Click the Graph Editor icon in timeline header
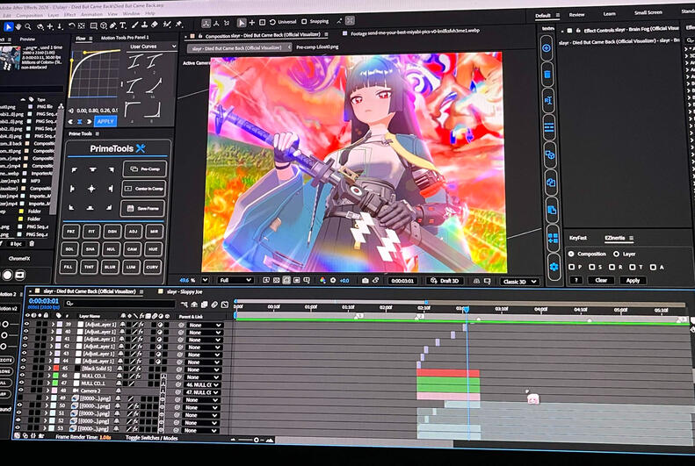Viewport: 695px width, 466px height. pyautogui.click(x=225, y=305)
